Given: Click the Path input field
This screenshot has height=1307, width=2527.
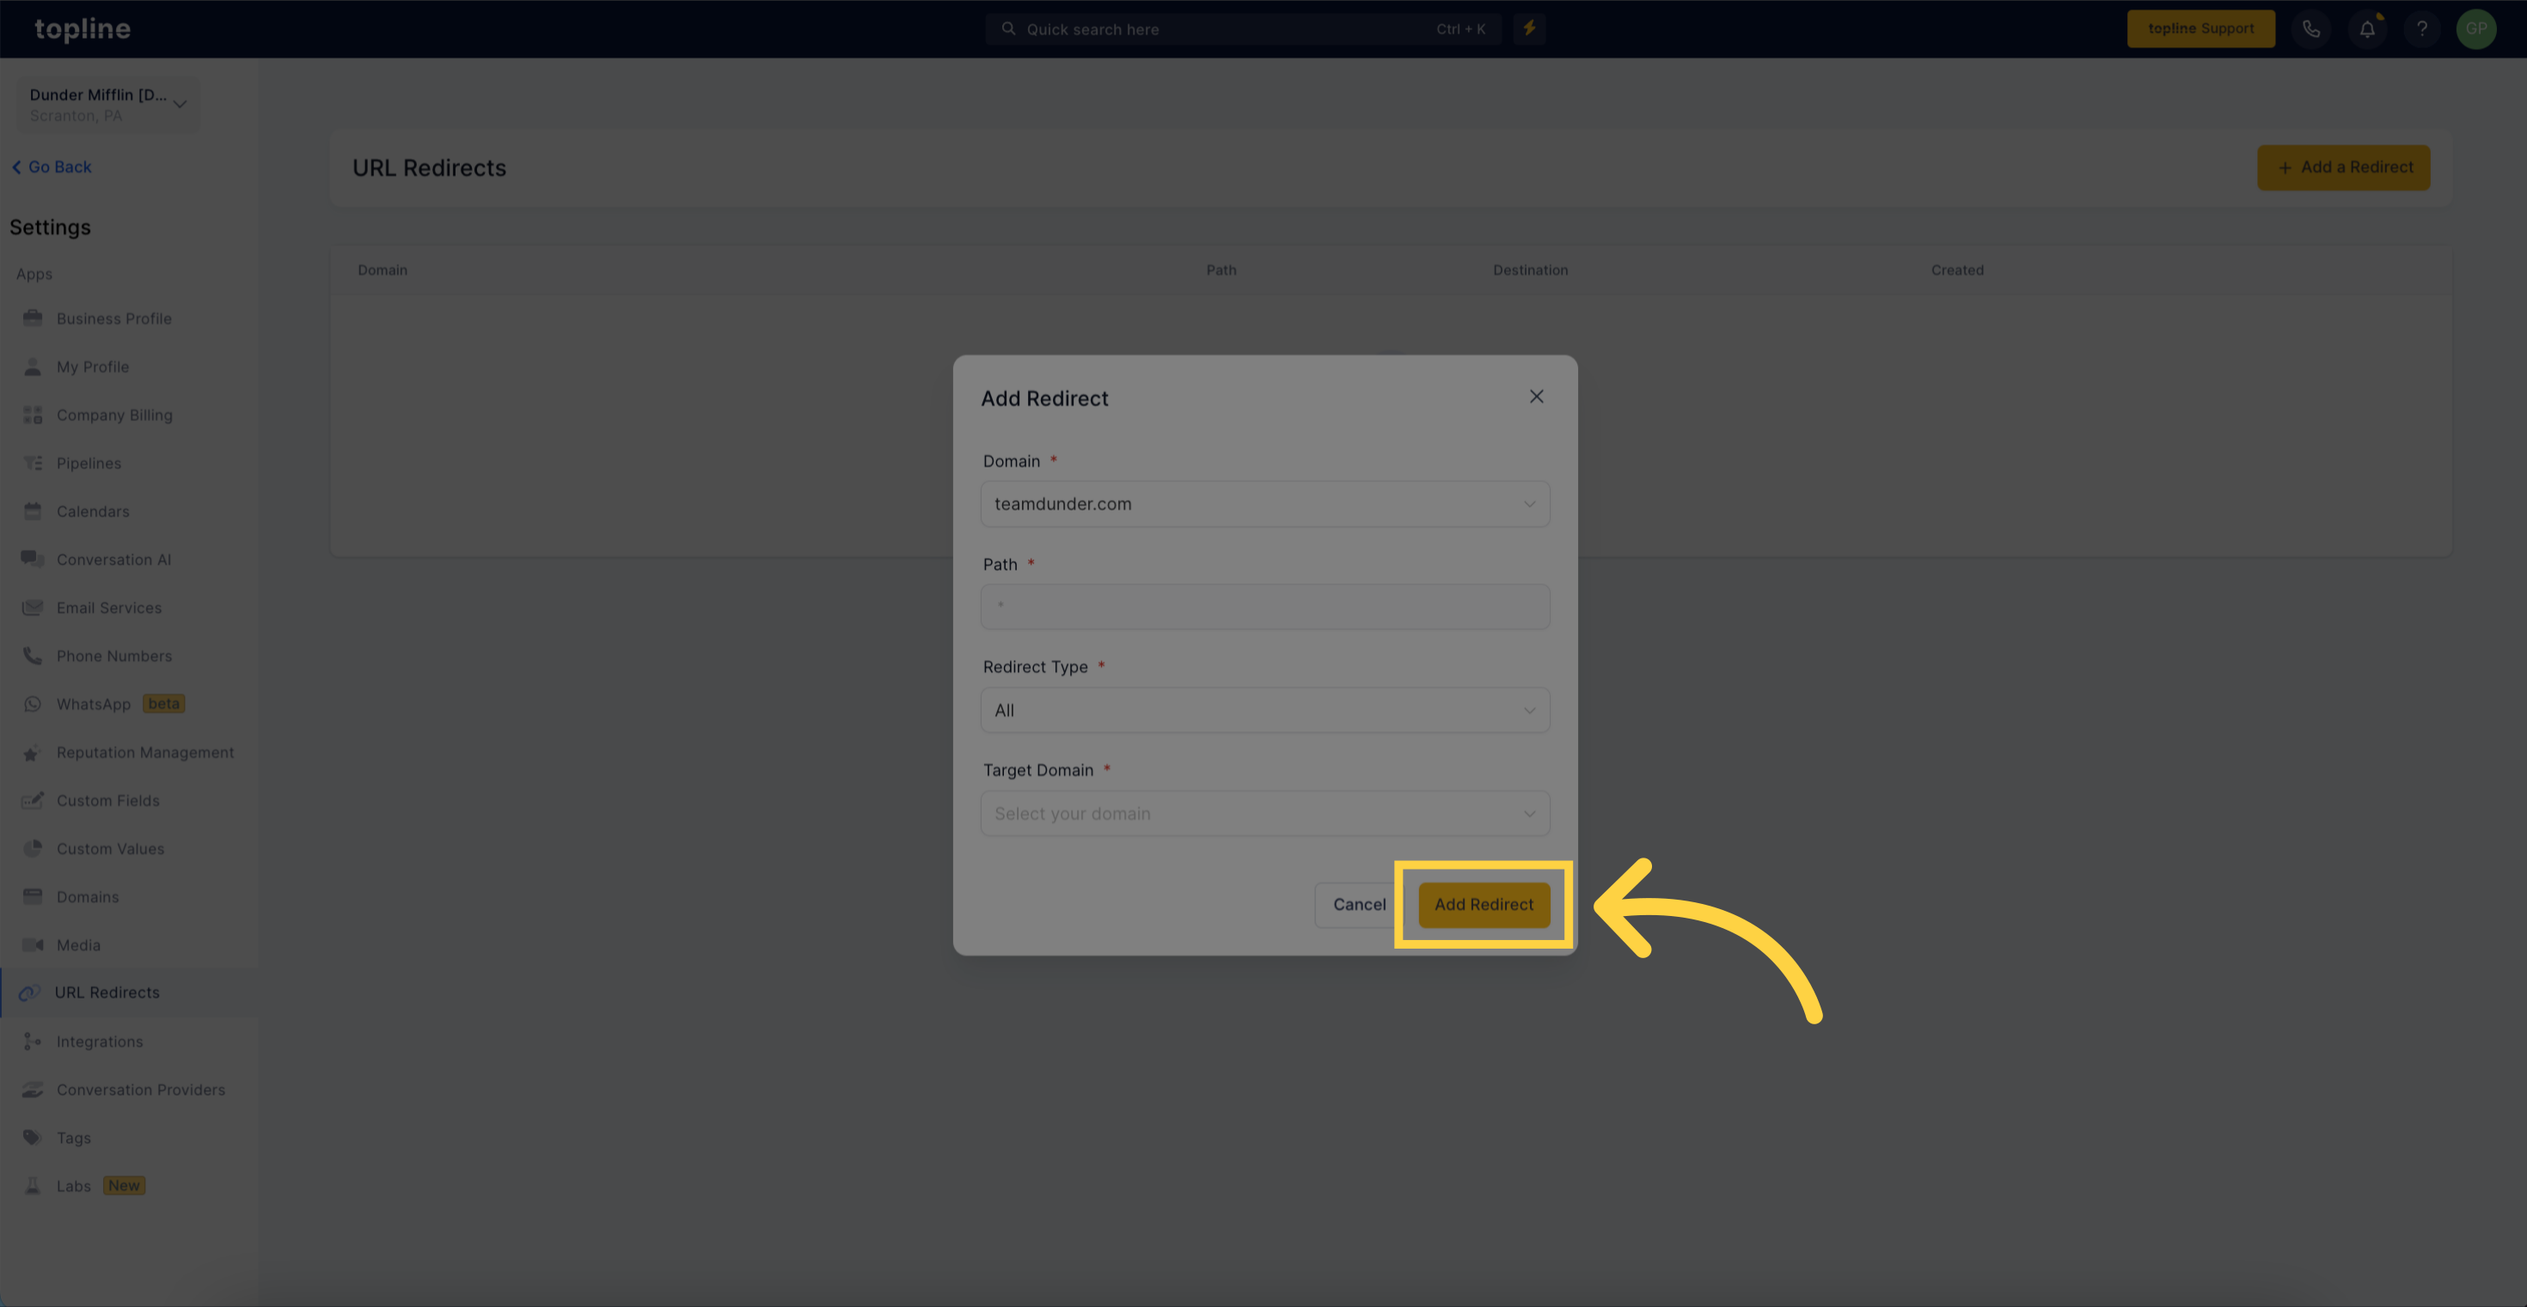Looking at the screenshot, I should (1264, 606).
